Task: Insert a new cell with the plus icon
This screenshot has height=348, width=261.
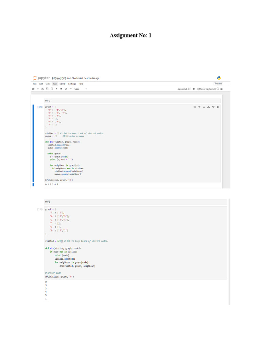Action: (x=38, y=89)
